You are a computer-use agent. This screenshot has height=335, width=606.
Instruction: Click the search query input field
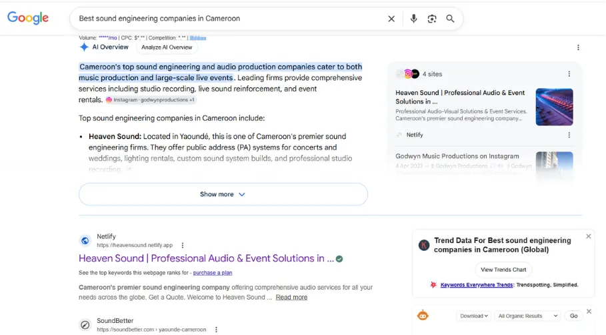click(x=230, y=19)
